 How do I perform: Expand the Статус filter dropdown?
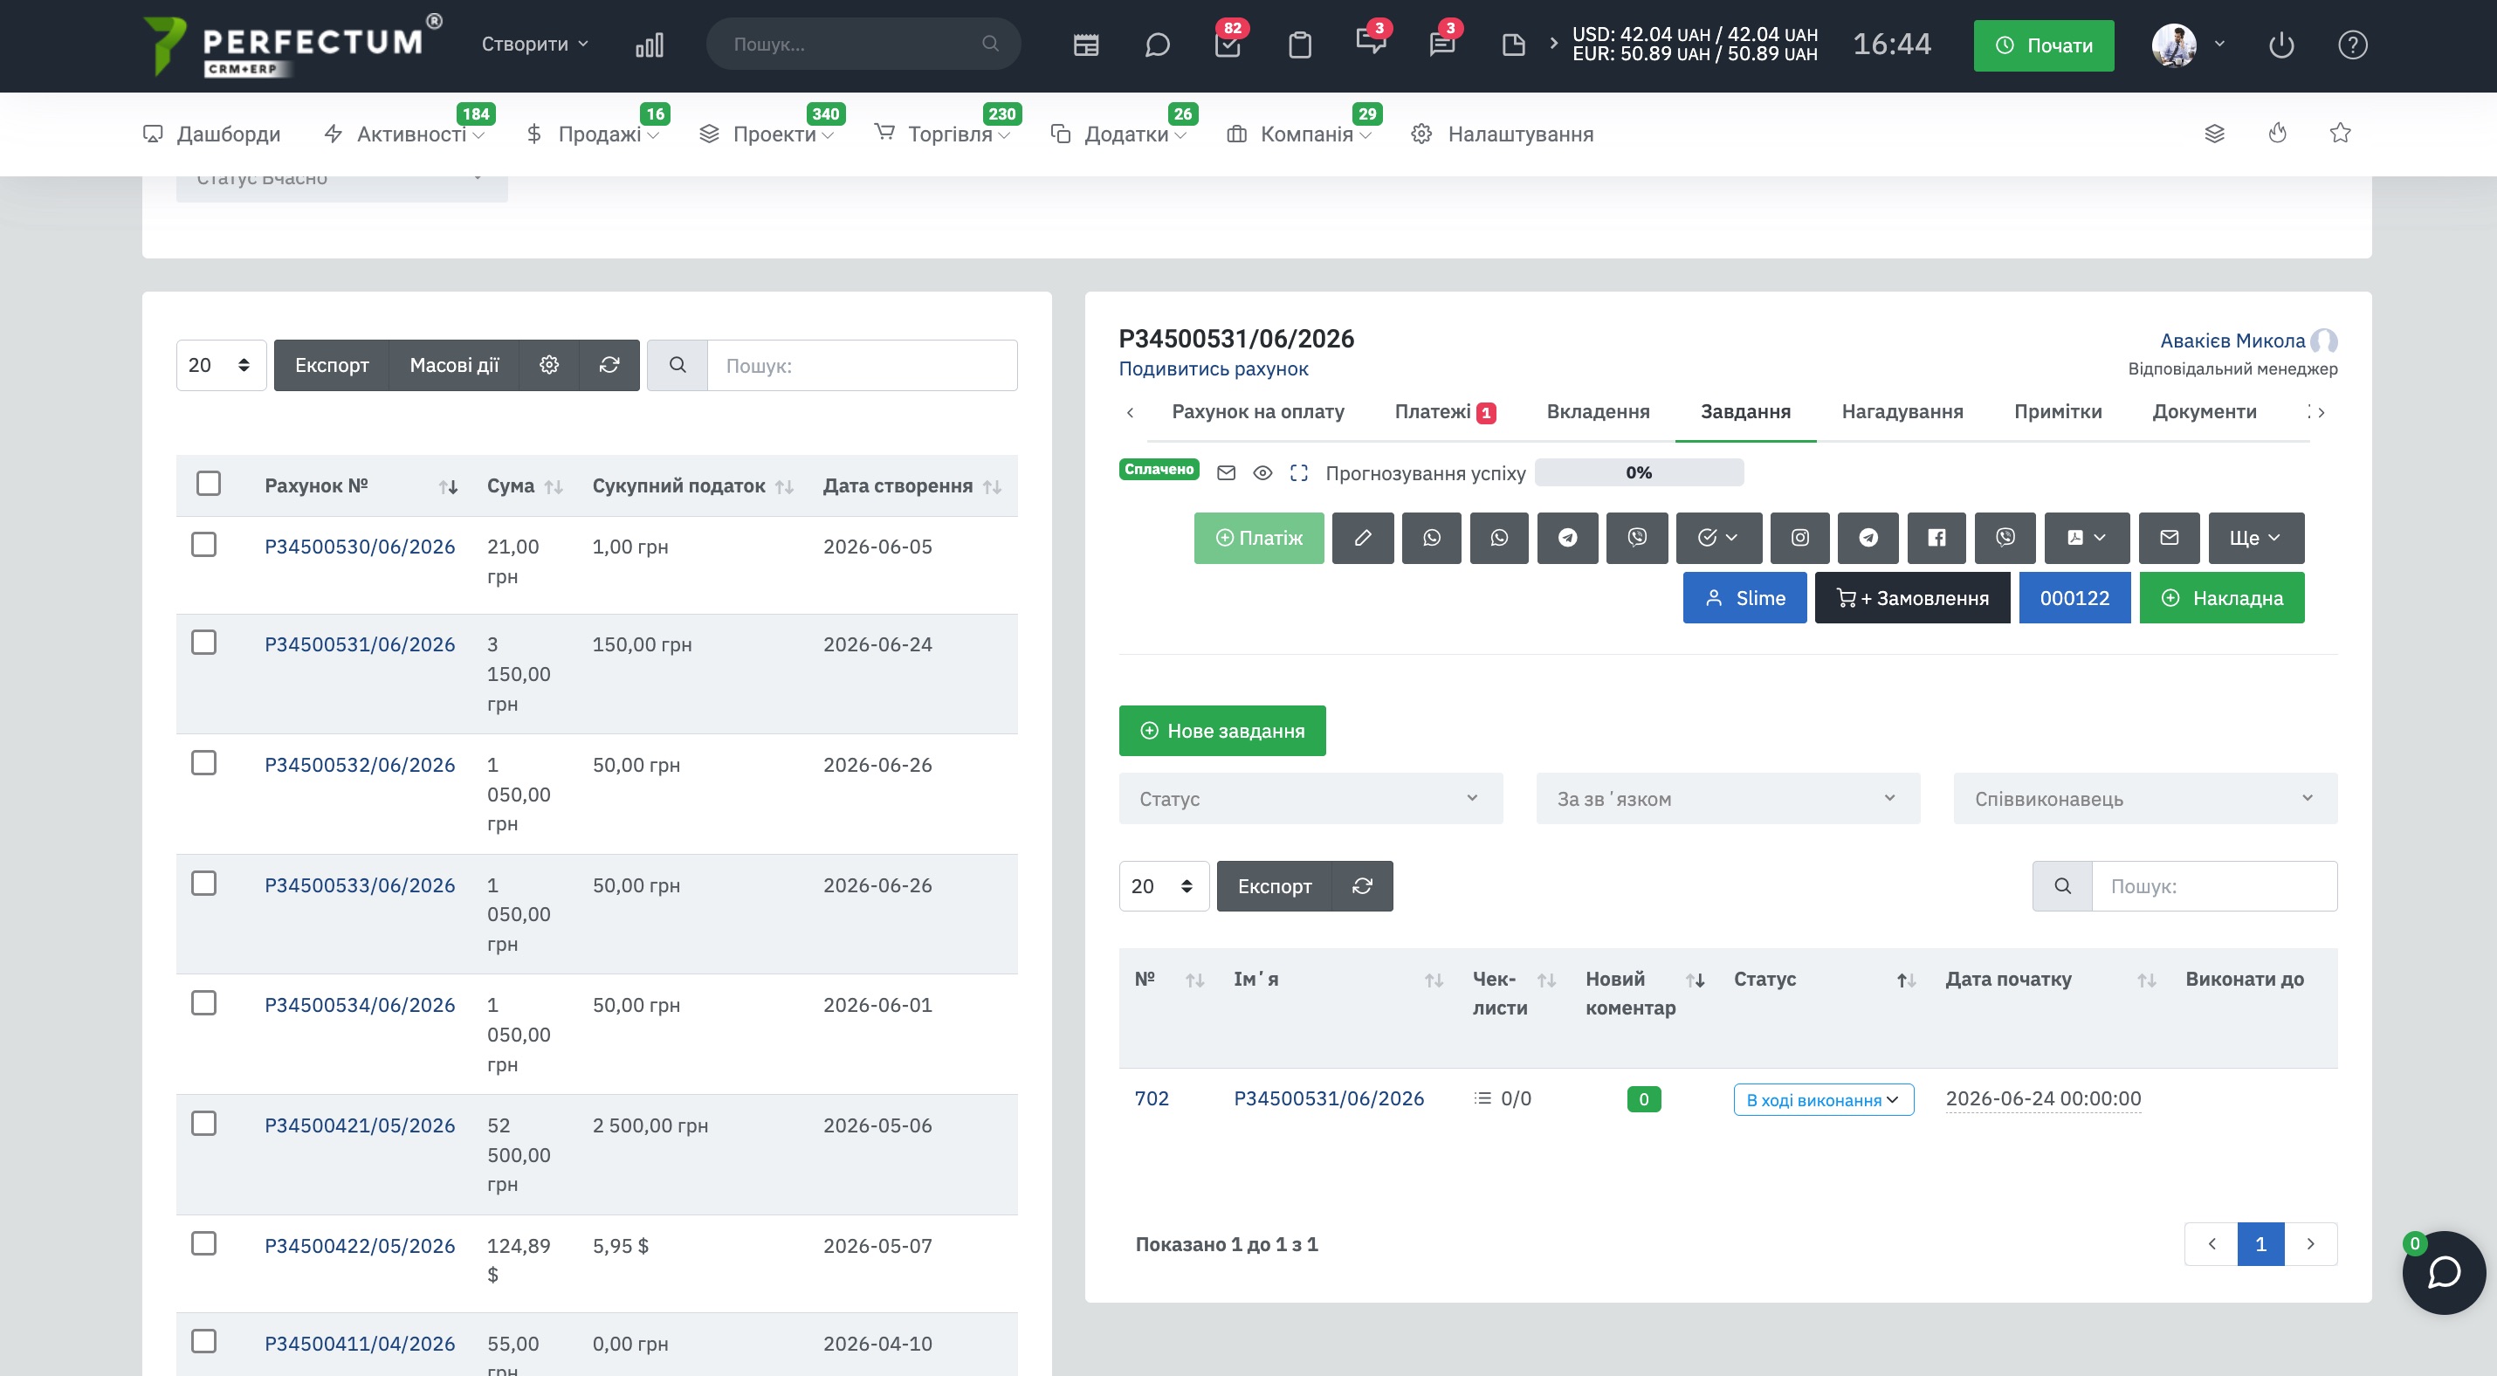(1310, 799)
